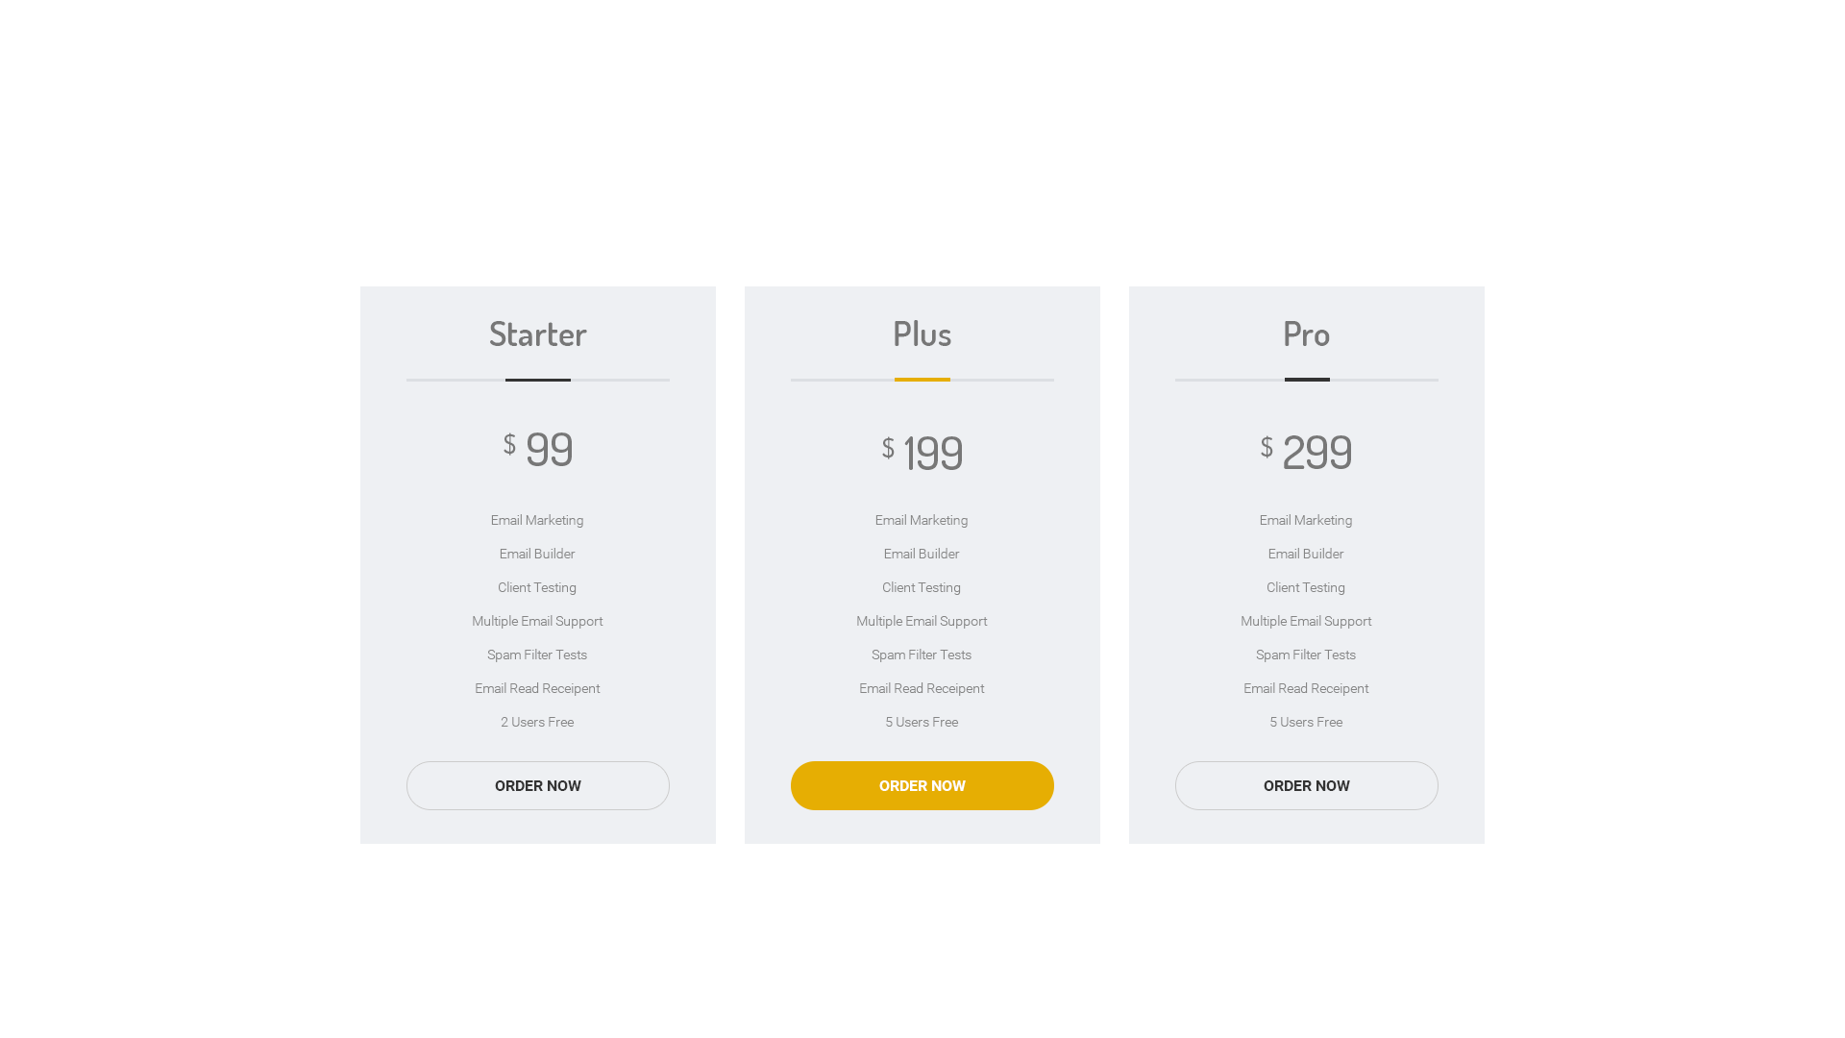Select "Email Marketing" in the Starter card

tap(537, 520)
